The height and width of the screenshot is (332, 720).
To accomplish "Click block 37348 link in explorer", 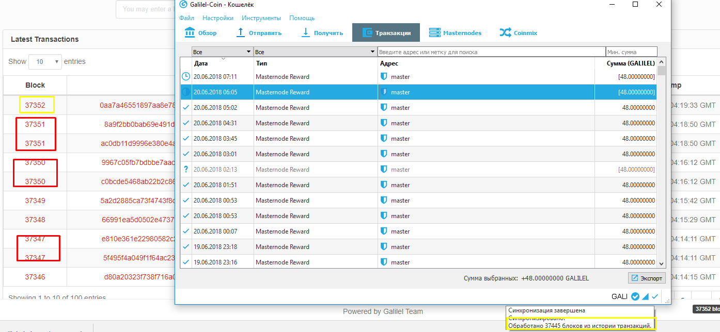I will 35,220.
